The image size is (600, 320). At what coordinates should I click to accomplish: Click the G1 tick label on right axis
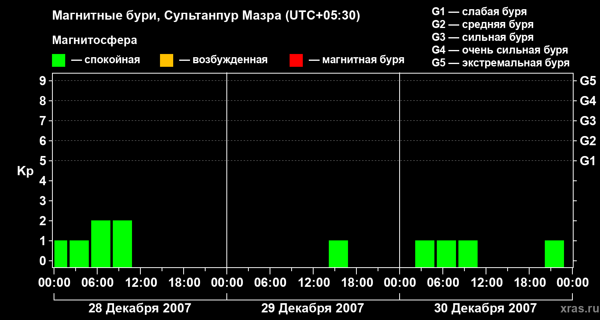click(588, 161)
